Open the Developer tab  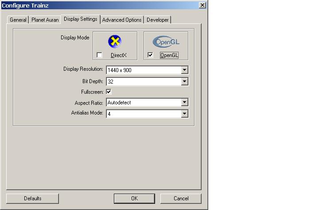158,20
